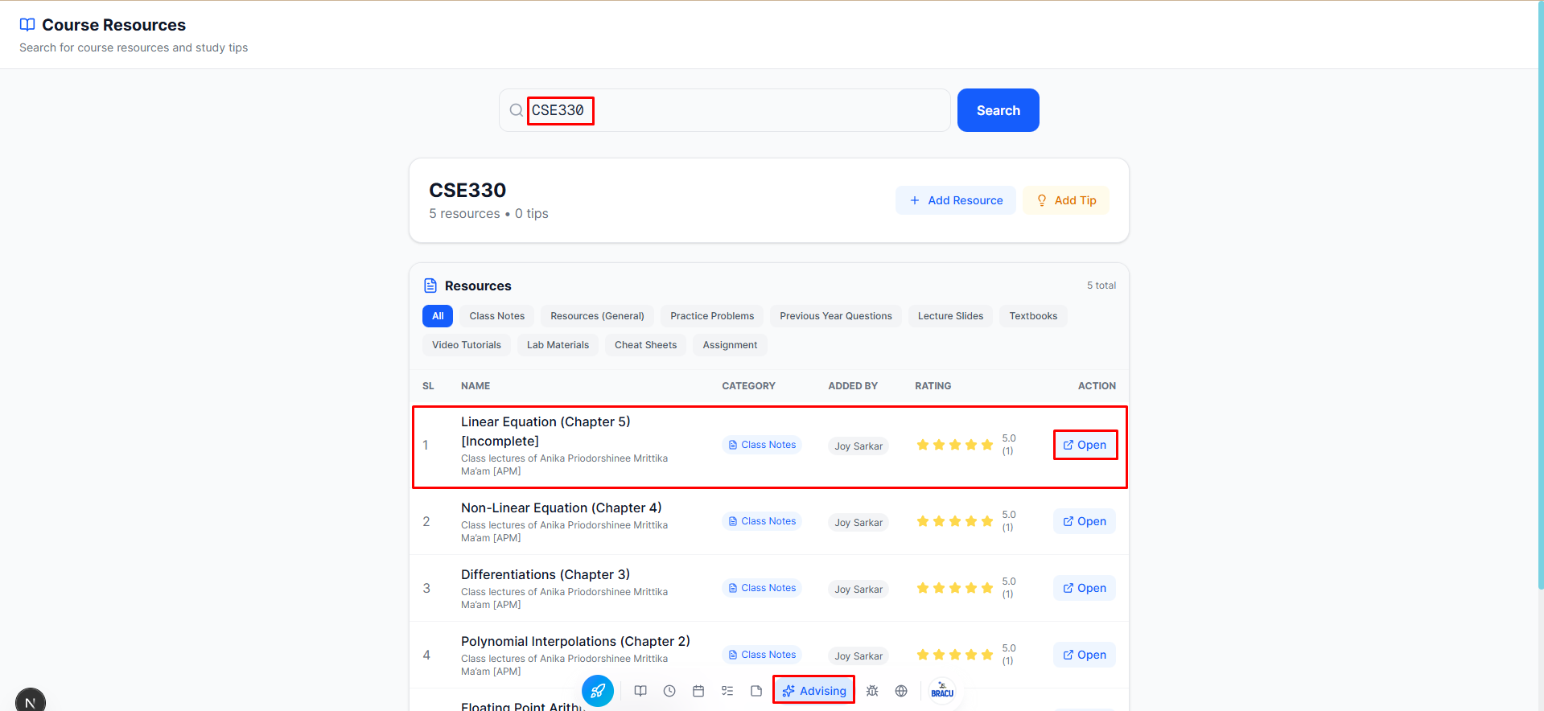Click the Resources section document icon

(x=430, y=286)
